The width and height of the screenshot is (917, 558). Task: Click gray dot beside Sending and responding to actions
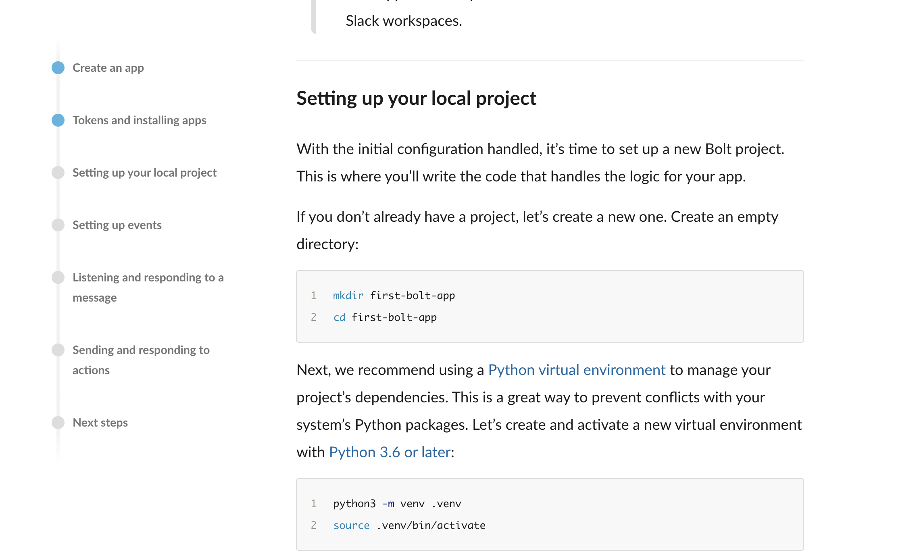[58, 350]
